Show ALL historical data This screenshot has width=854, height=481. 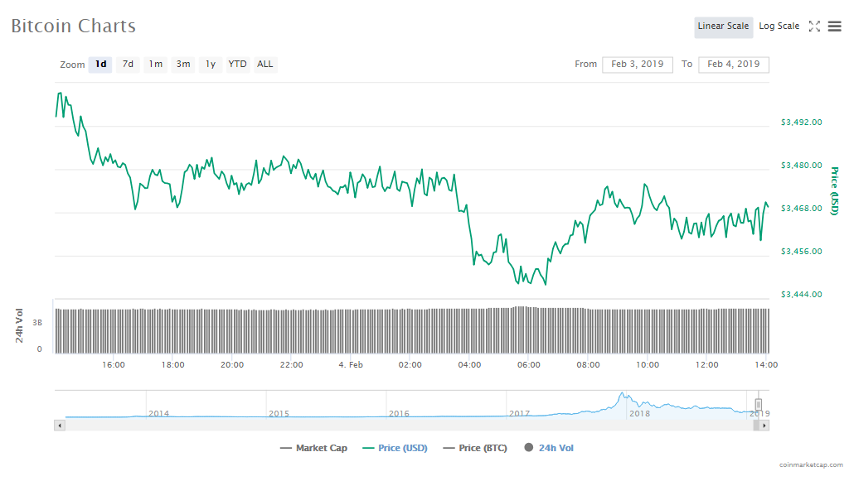(x=264, y=64)
